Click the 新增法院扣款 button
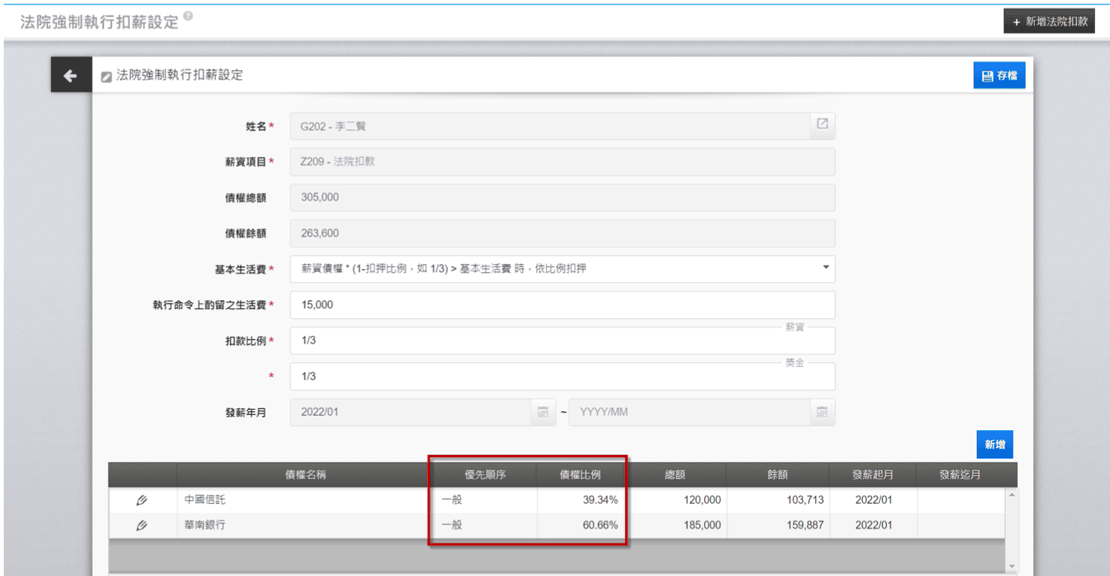The height and width of the screenshot is (576, 1110). point(1051,21)
